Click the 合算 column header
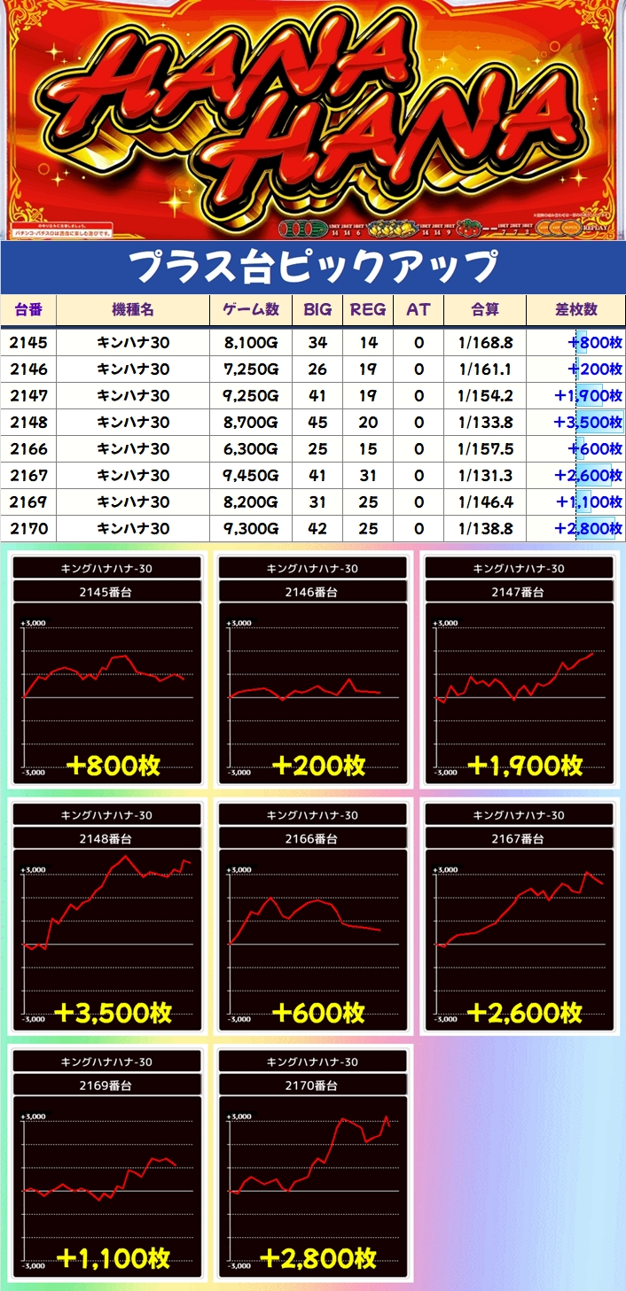Viewport: 626px width, 1291px height. coord(484,309)
